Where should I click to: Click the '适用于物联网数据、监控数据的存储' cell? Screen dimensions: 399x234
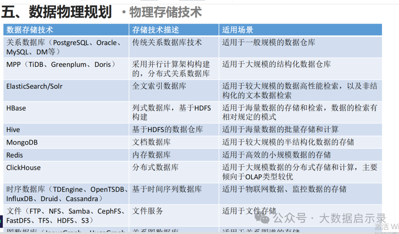300,194
